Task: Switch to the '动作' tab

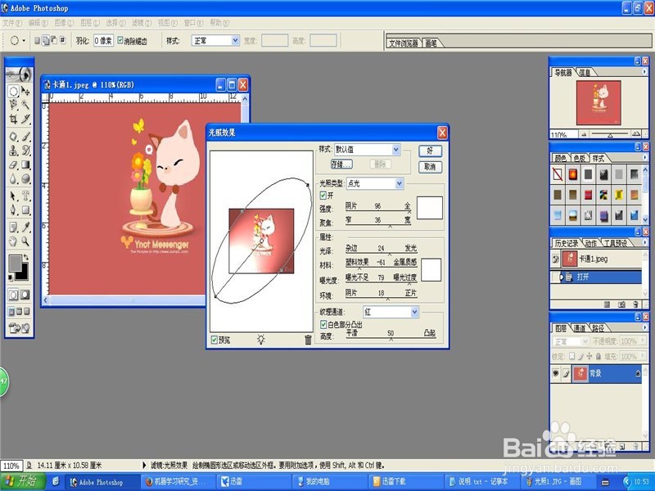Action: pos(590,243)
